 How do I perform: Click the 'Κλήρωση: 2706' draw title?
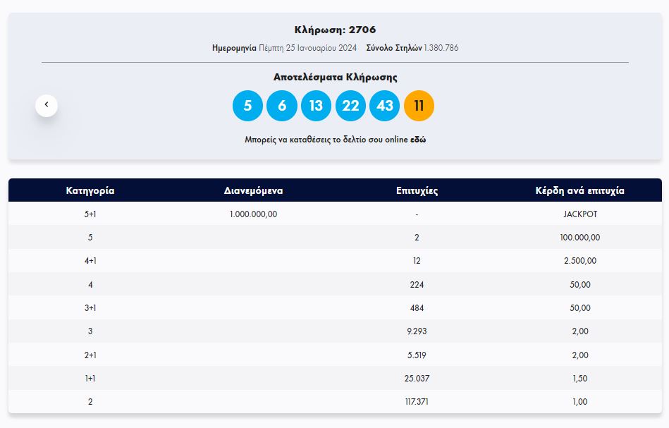click(x=335, y=30)
